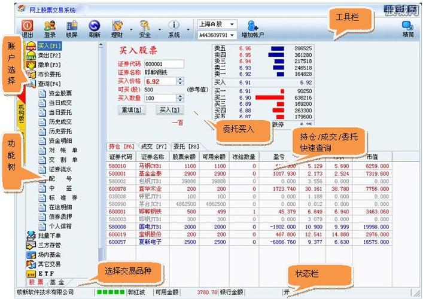Click the 增加帐户 add account icon
423x299 pixels.
(x=252, y=29)
